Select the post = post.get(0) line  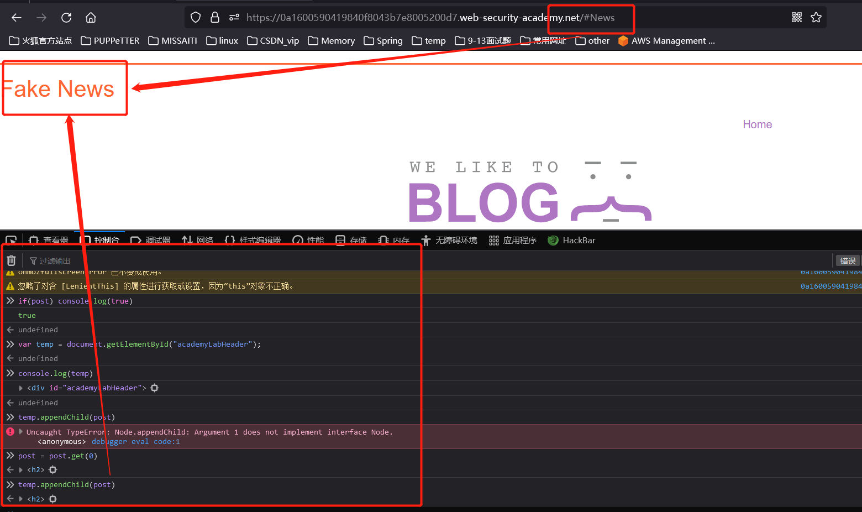click(x=57, y=456)
